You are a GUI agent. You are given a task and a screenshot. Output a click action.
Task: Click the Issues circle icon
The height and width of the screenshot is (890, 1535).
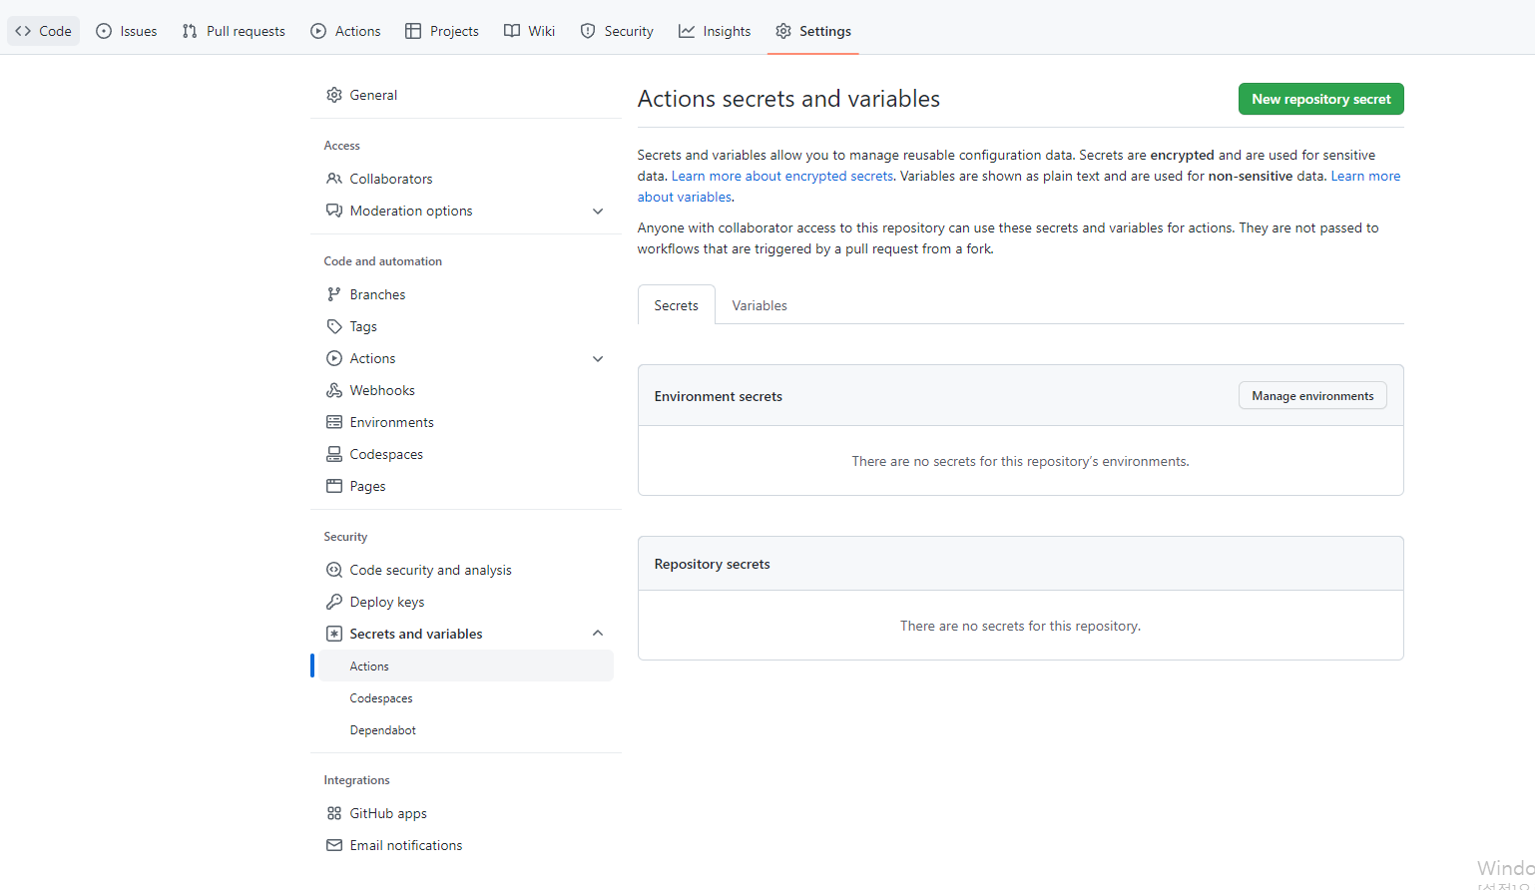104,31
